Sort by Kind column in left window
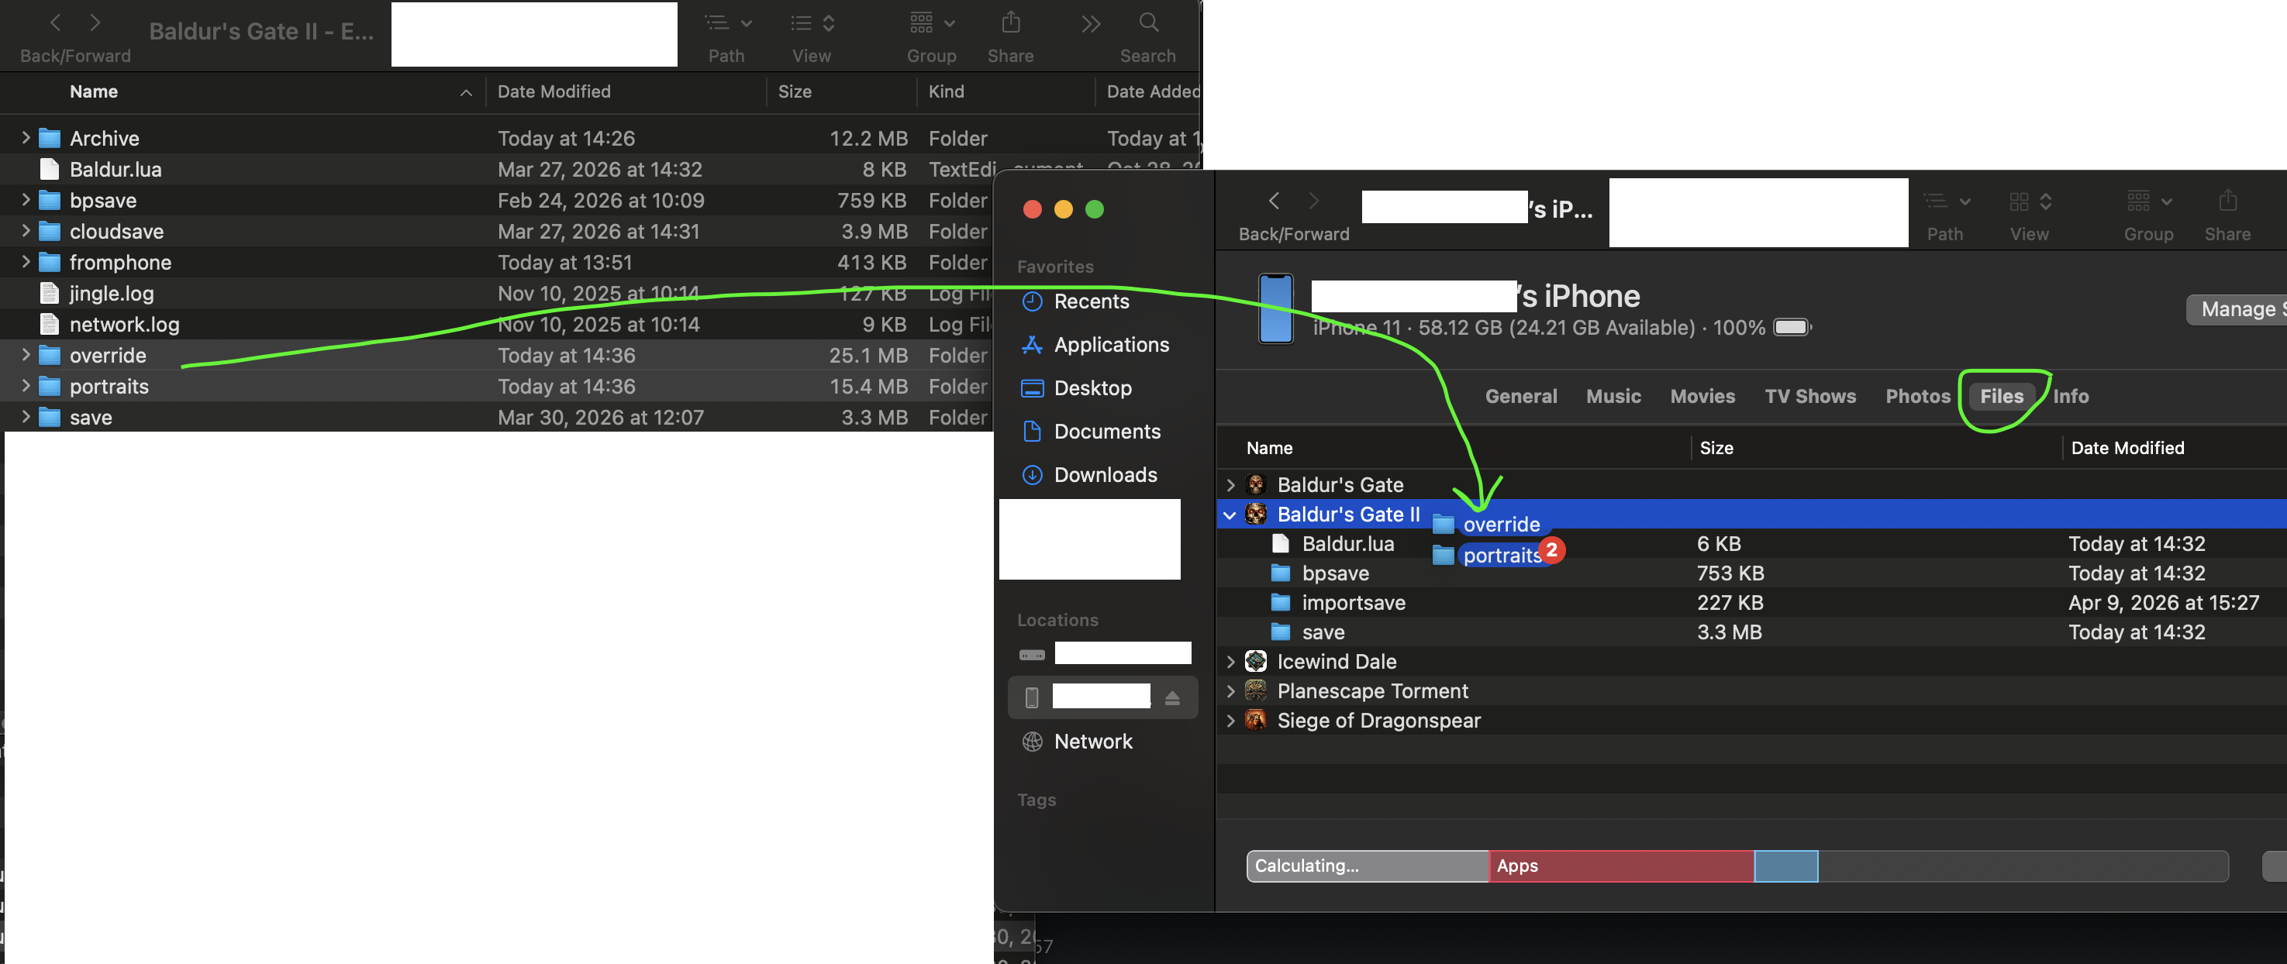 pyautogui.click(x=946, y=91)
